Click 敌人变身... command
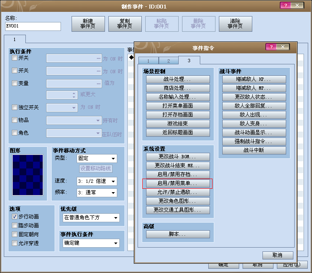The width and height of the screenshot is (312, 273). coord(254,124)
